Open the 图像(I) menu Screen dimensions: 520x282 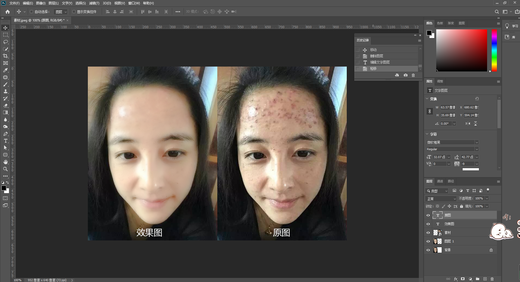coord(41,3)
